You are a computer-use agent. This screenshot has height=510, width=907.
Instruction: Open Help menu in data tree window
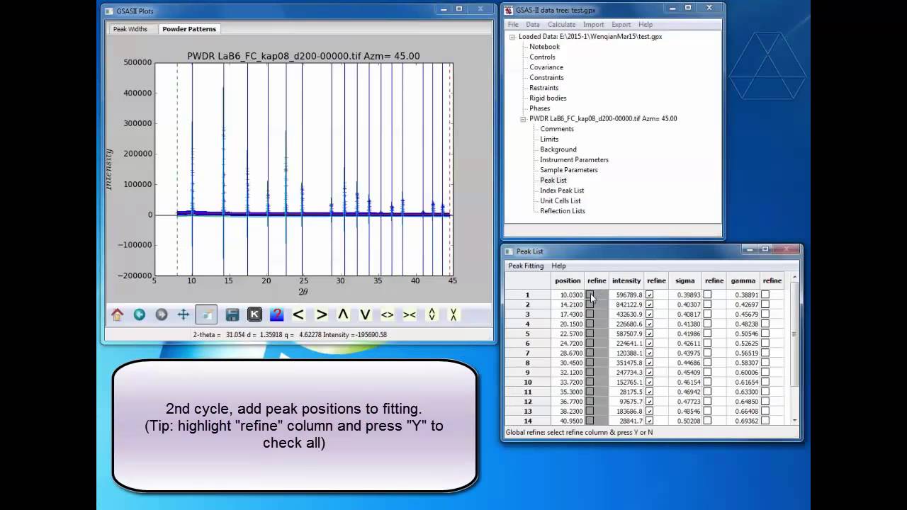pyautogui.click(x=646, y=24)
